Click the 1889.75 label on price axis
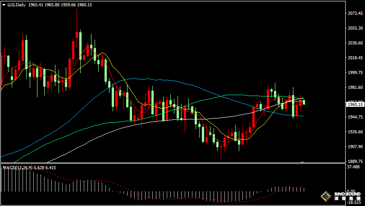This screenshot has height=206, width=365. 355,162
